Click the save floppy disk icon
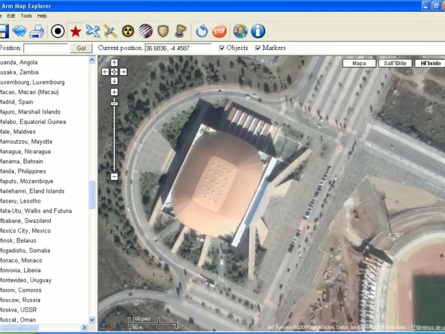The width and height of the screenshot is (445, 334). (x=4, y=31)
